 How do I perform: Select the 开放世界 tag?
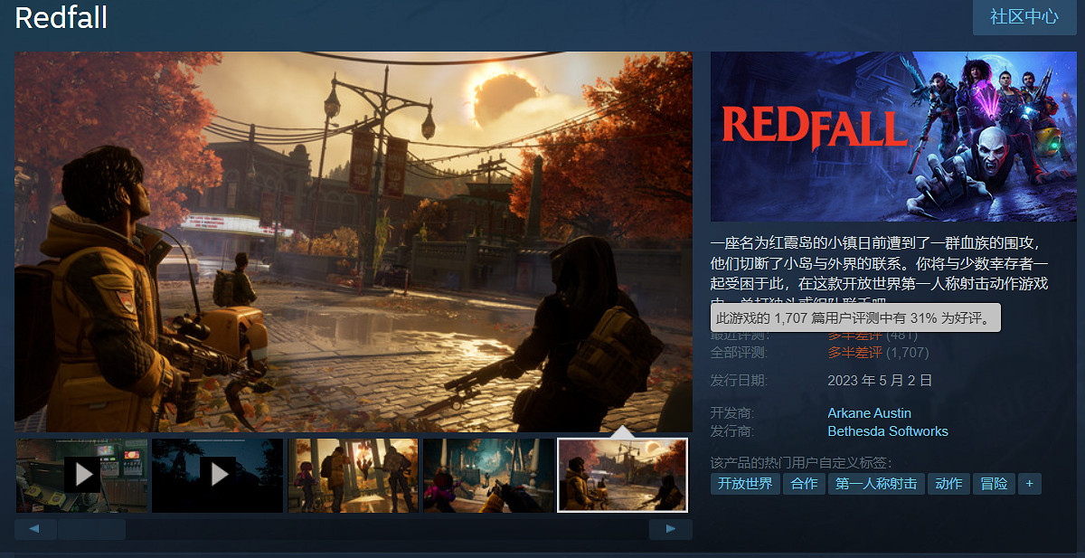pos(744,483)
